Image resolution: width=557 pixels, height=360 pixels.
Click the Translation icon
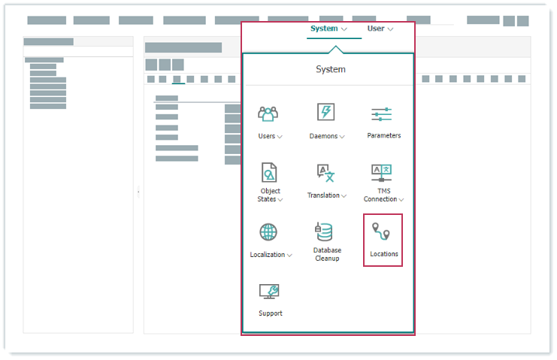click(325, 173)
